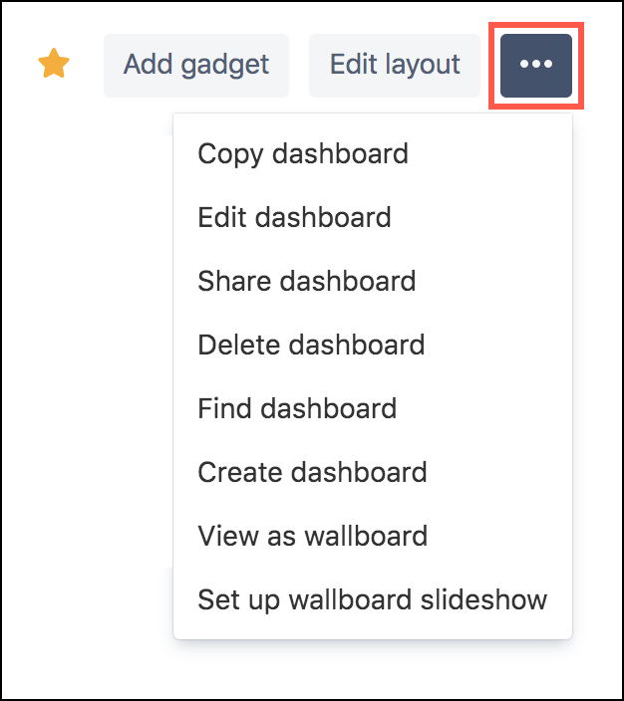The height and width of the screenshot is (701, 624).
Task: Start a slideshow setup for wallboards
Action: 372,599
